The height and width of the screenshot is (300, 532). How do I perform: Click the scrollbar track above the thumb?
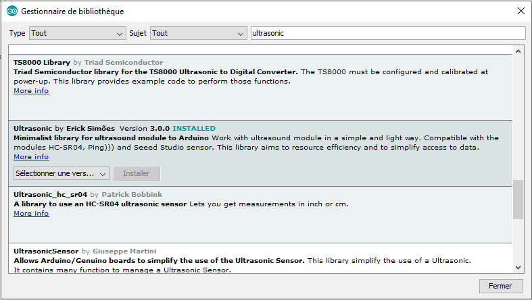(518, 115)
